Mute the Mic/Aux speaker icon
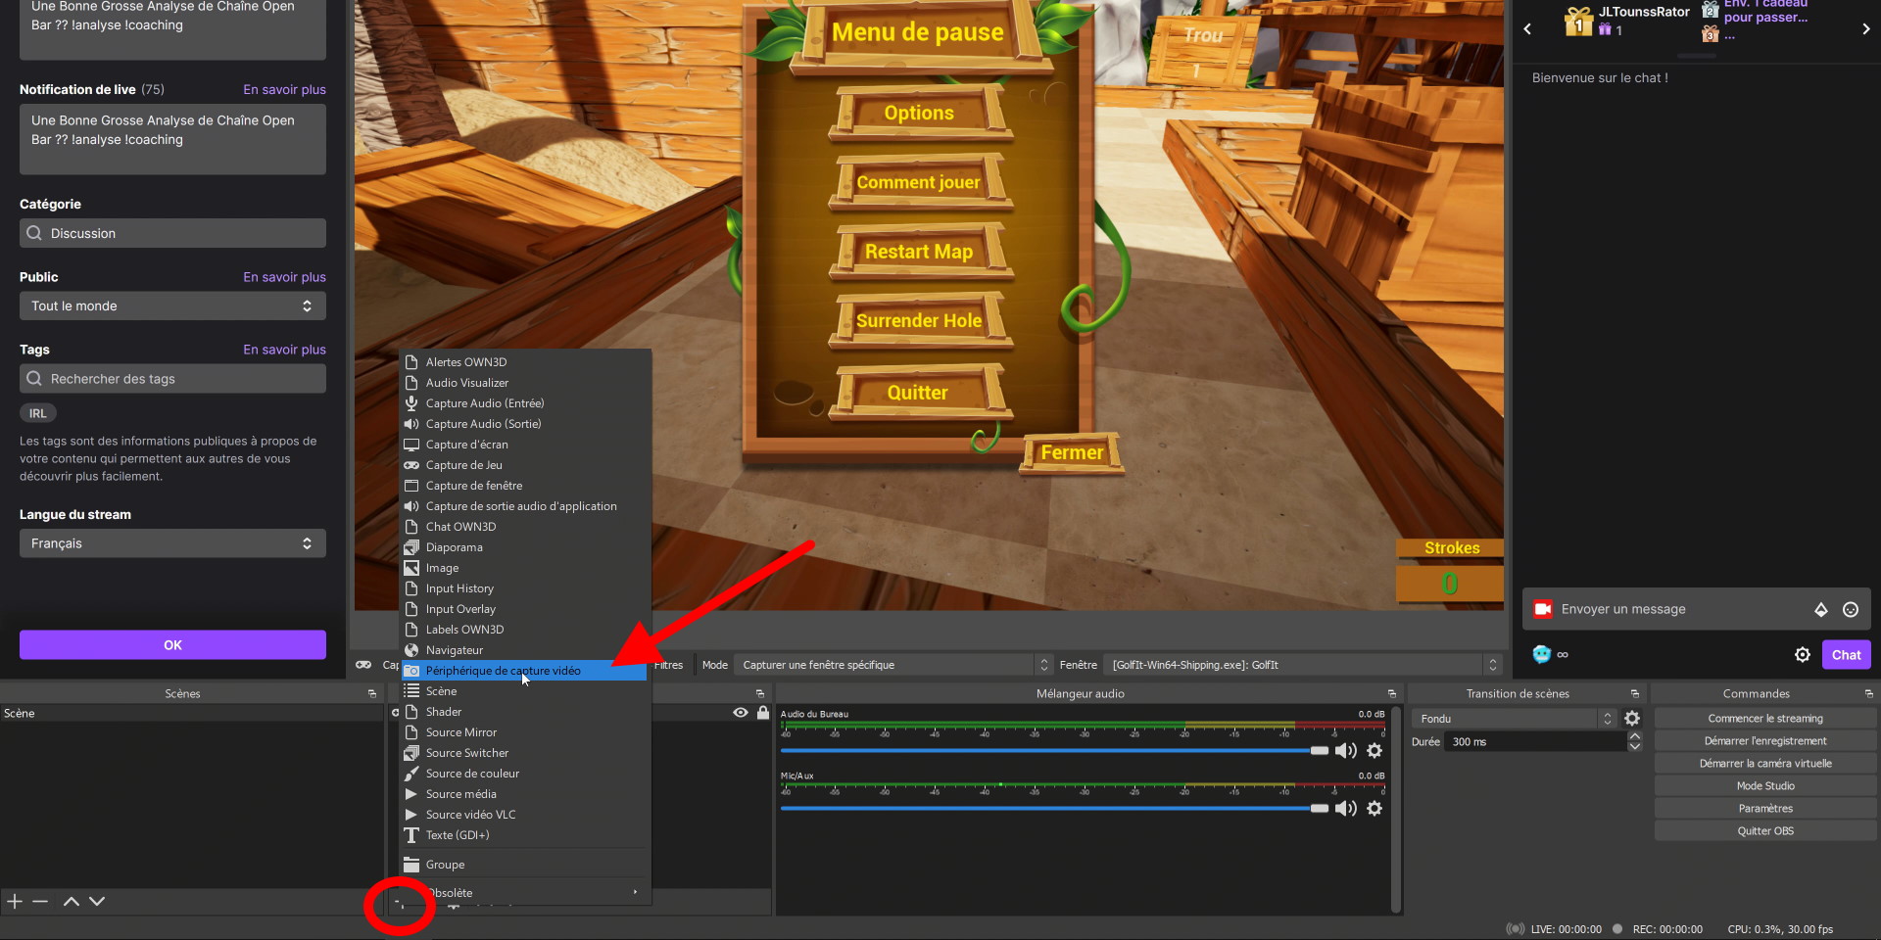1881x940 pixels. pos(1346,808)
